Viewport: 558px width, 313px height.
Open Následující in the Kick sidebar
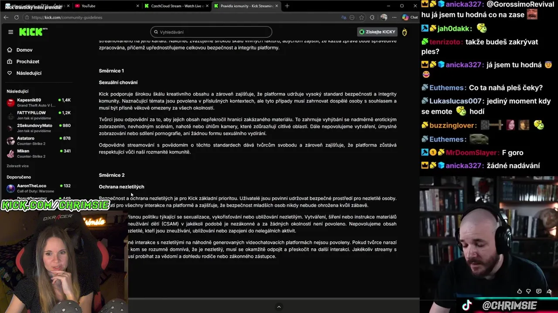tap(29, 73)
